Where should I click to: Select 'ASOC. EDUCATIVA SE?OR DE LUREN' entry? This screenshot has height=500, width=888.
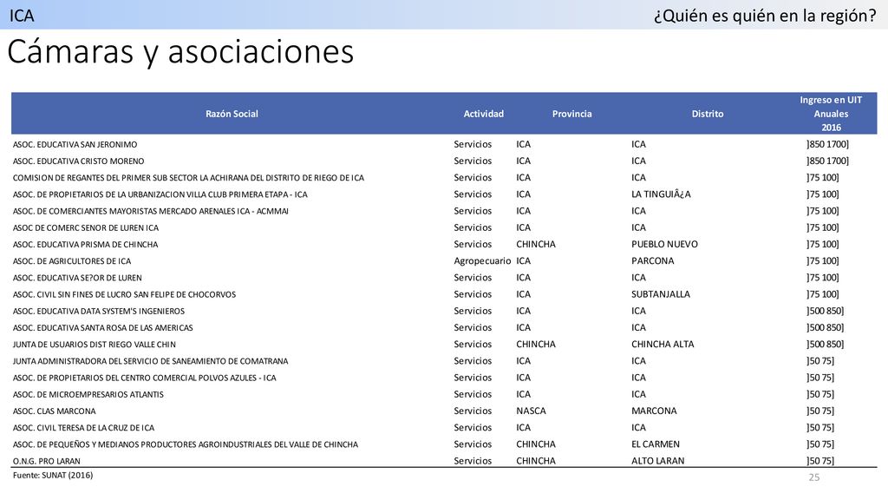point(77,278)
